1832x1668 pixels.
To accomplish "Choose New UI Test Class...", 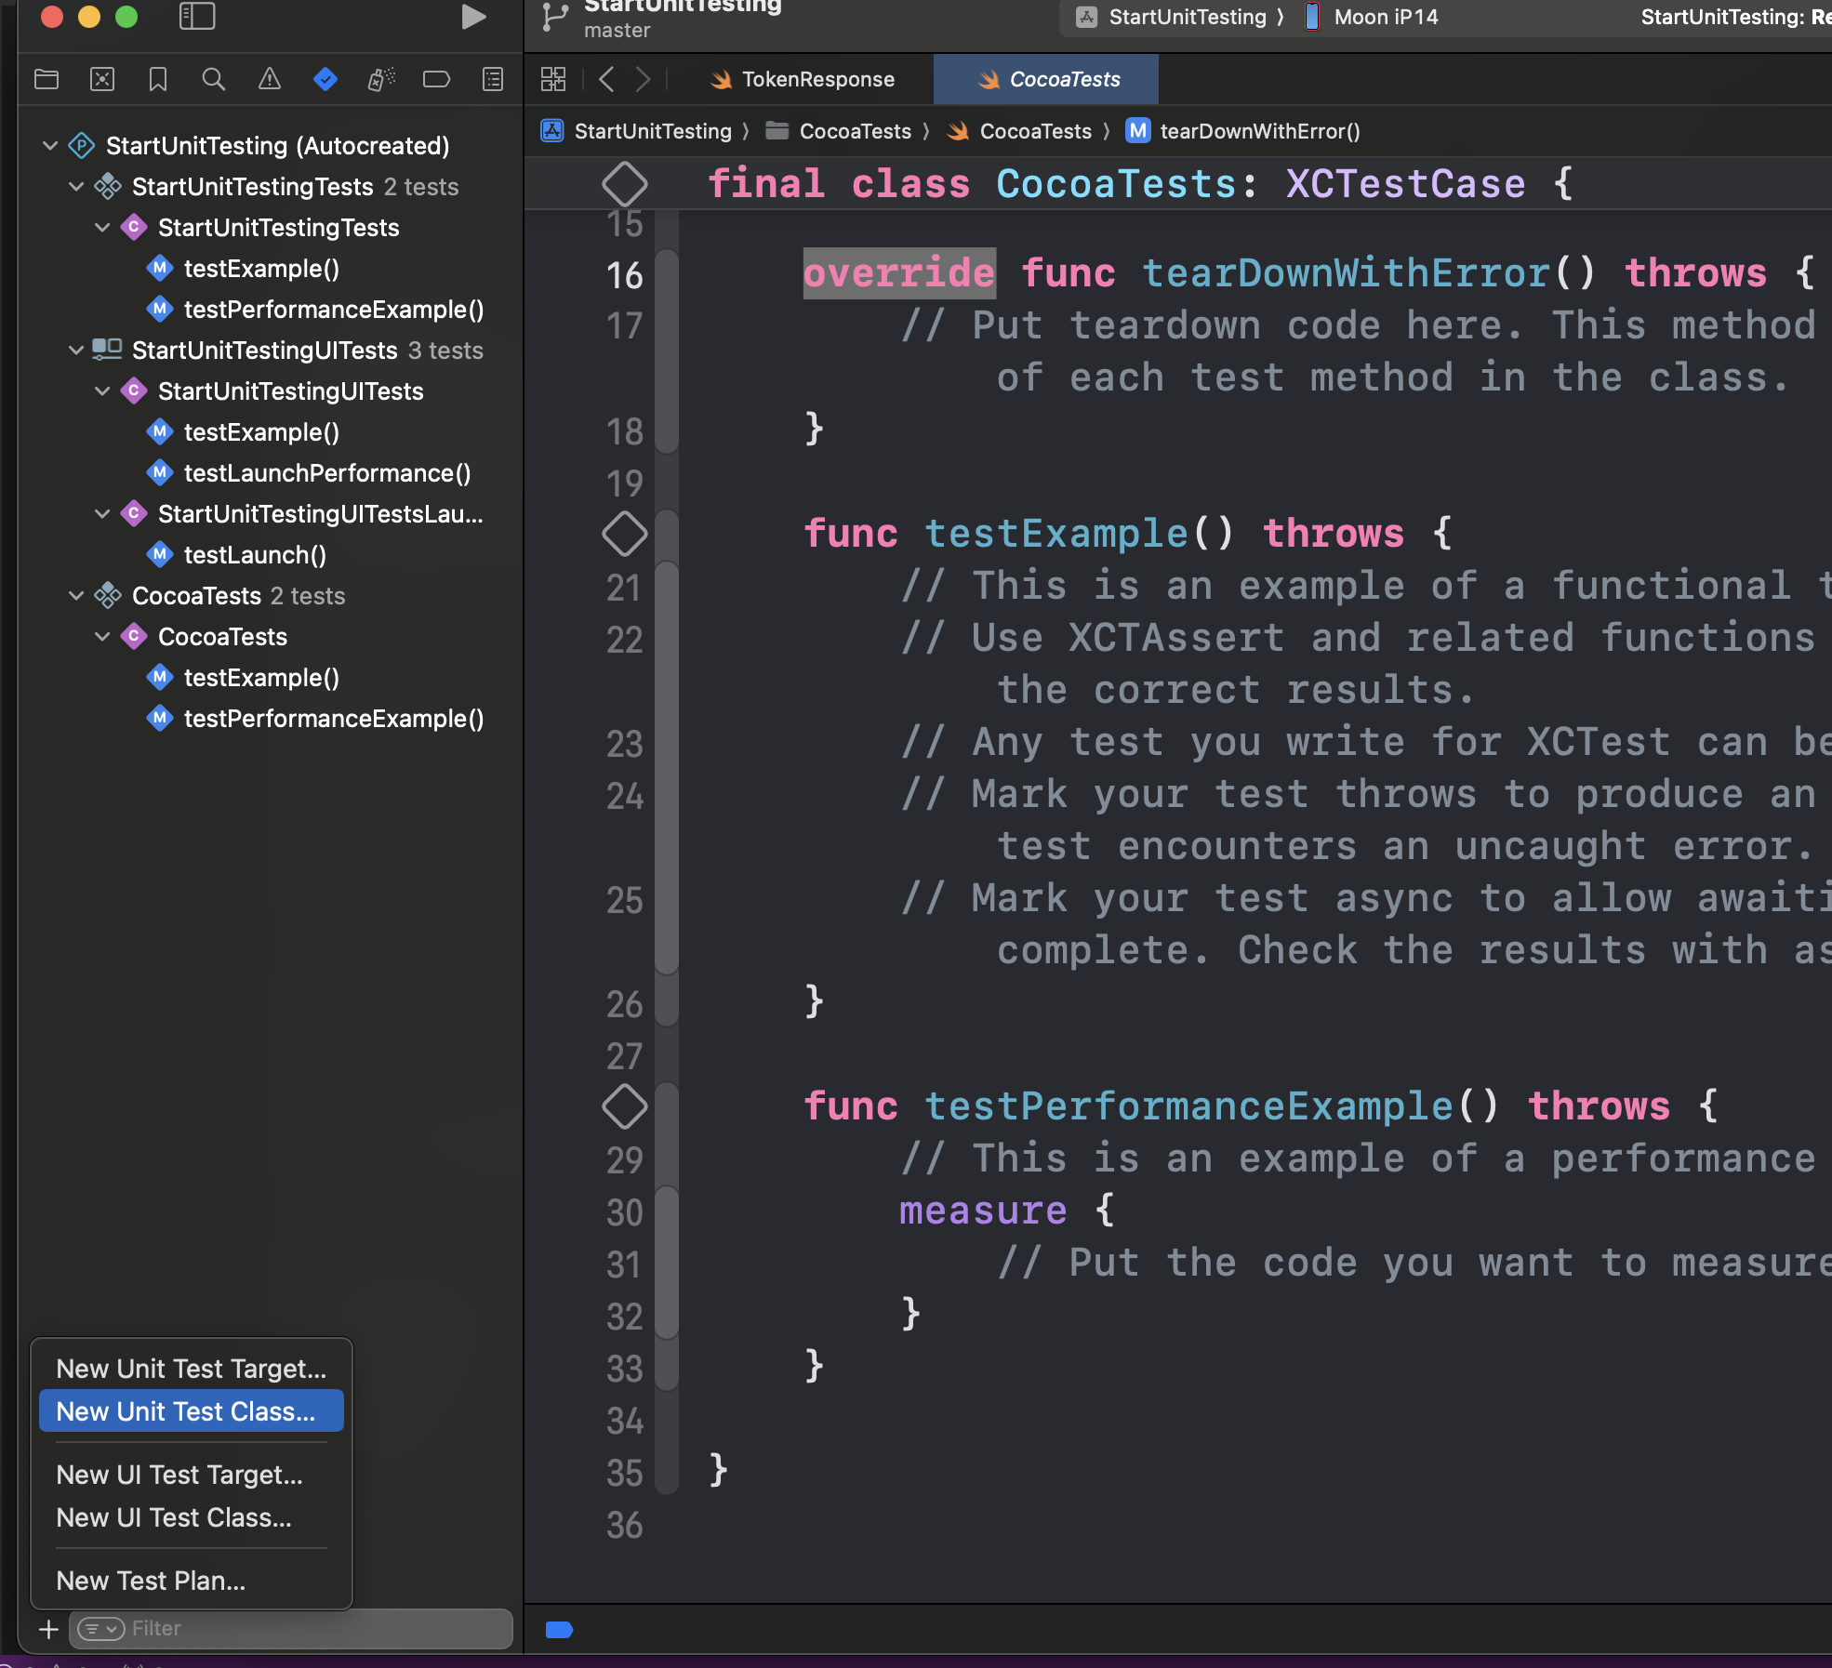I will (x=192, y=1517).
